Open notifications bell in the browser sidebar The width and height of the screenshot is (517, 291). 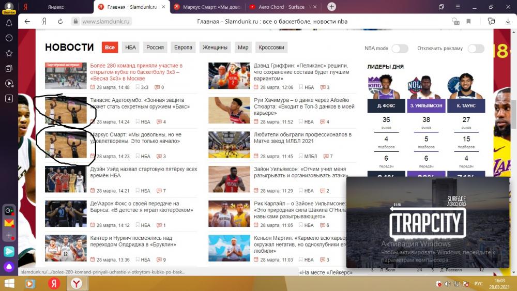[9, 23]
